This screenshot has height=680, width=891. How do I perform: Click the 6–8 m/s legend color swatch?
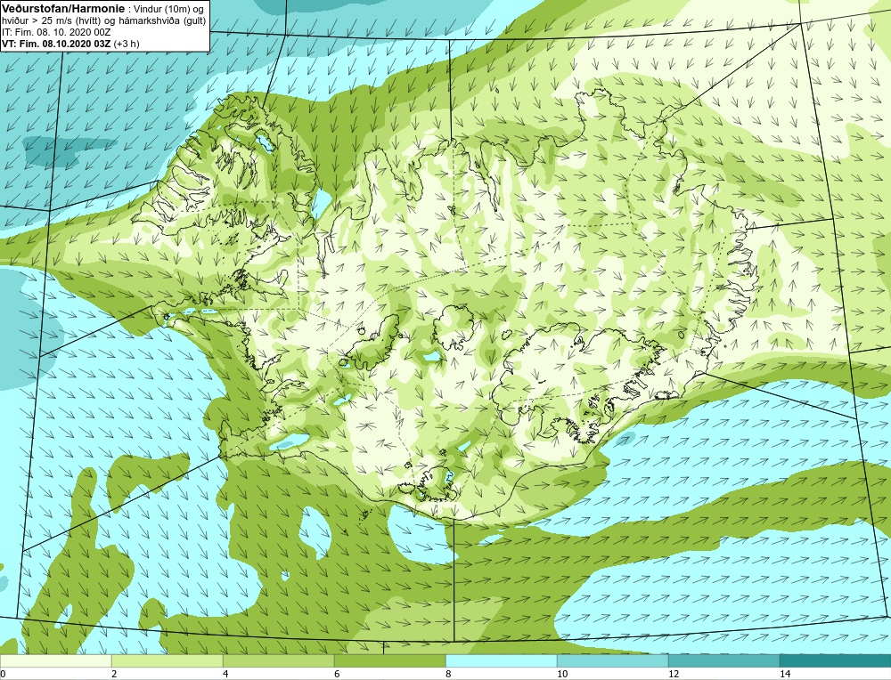click(x=390, y=660)
